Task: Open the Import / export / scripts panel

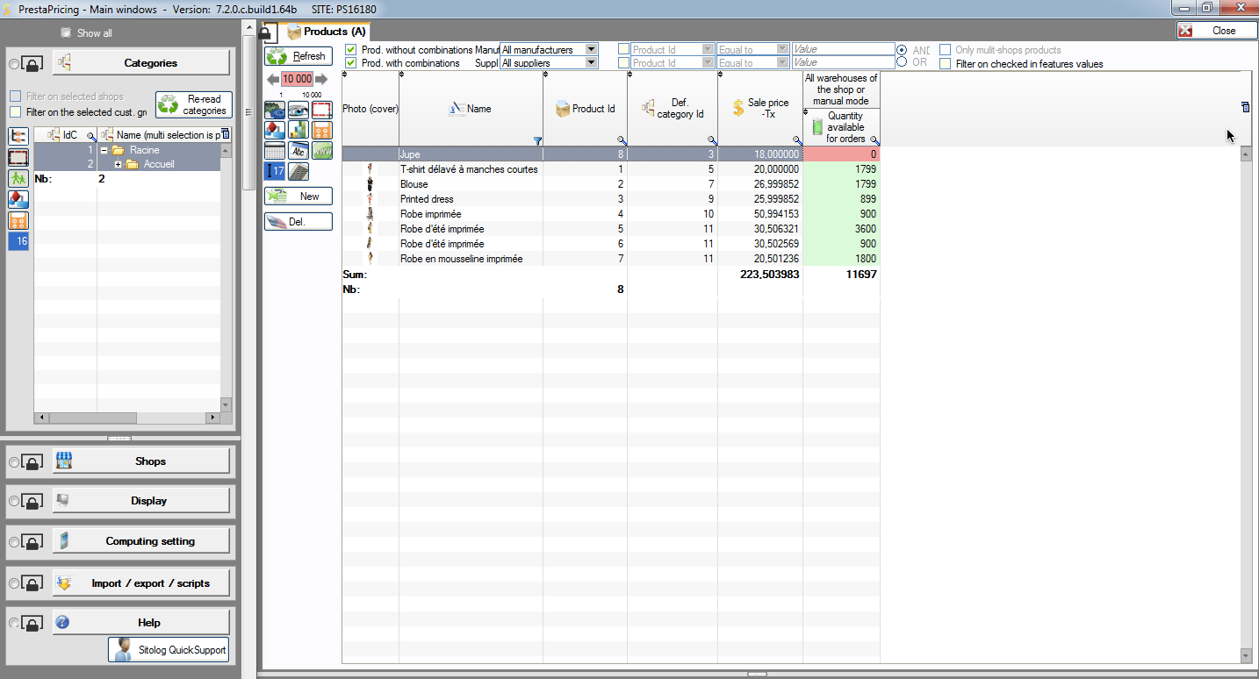Action: coord(142,583)
